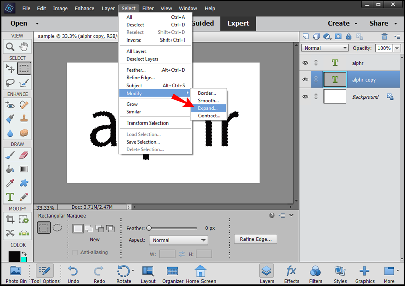This screenshot has height=286, width=405.
Task: Click the Undo button
Action: [x=73, y=274]
